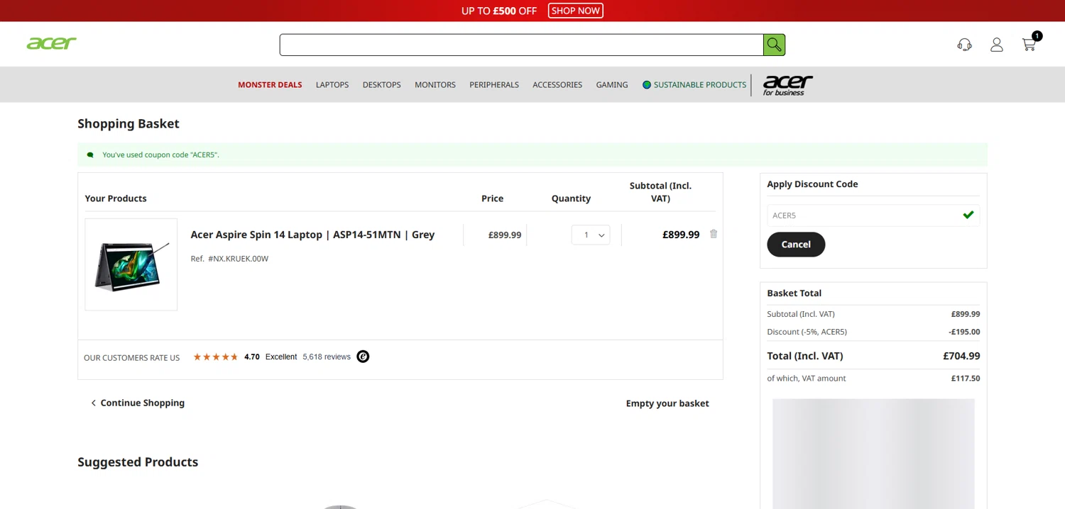
Task: Open the quantity dropdown
Action: click(x=591, y=235)
